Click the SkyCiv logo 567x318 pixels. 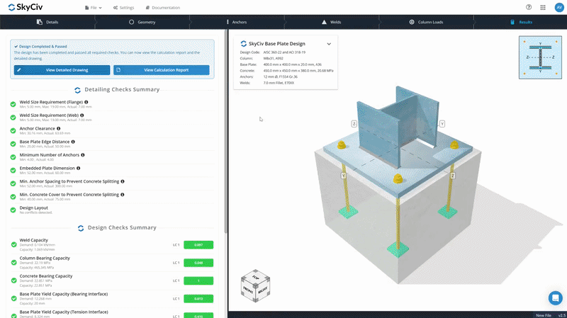pos(26,7)
